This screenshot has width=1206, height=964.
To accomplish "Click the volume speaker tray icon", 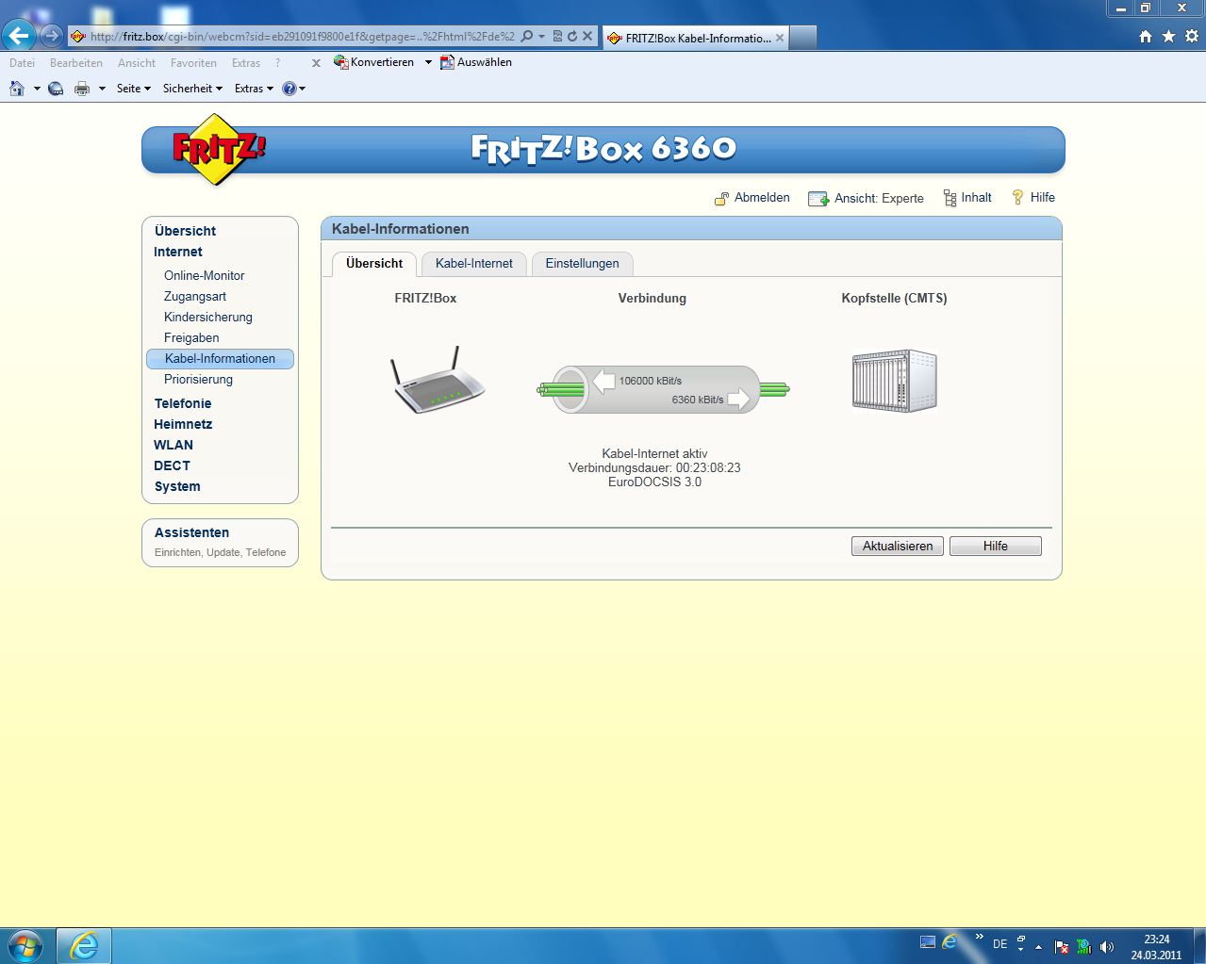I will pos(1107,946).
